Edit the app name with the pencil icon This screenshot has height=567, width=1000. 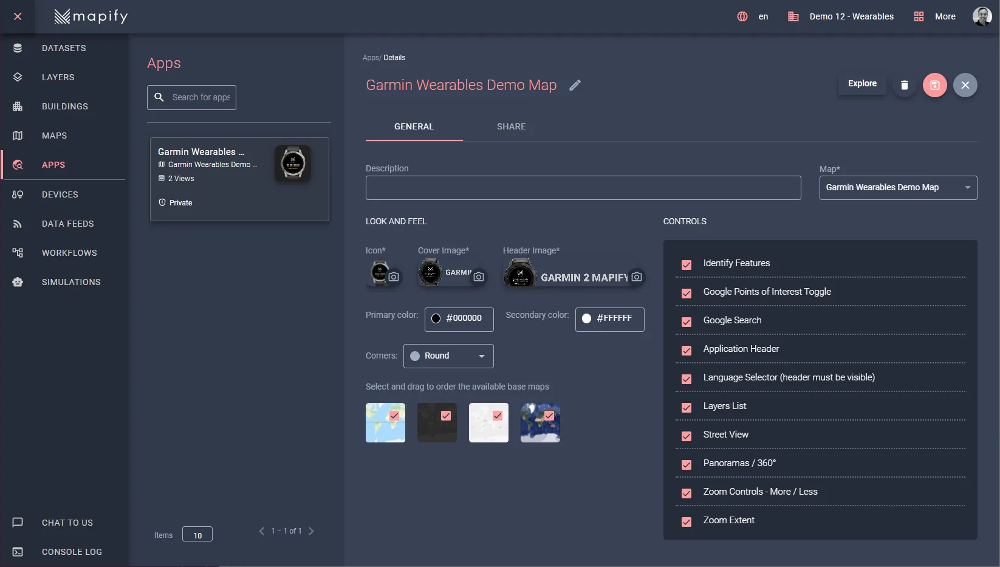pos(575,85)
